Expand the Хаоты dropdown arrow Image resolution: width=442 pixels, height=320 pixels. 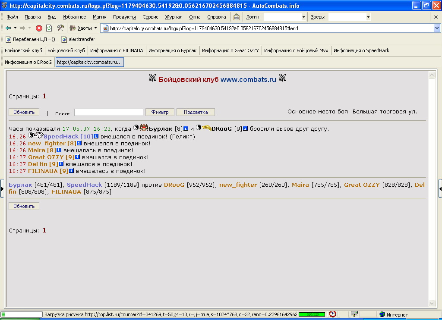point(95,28)
